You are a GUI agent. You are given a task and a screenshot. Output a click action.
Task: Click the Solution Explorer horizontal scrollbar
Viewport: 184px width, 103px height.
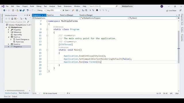point(16,90)
